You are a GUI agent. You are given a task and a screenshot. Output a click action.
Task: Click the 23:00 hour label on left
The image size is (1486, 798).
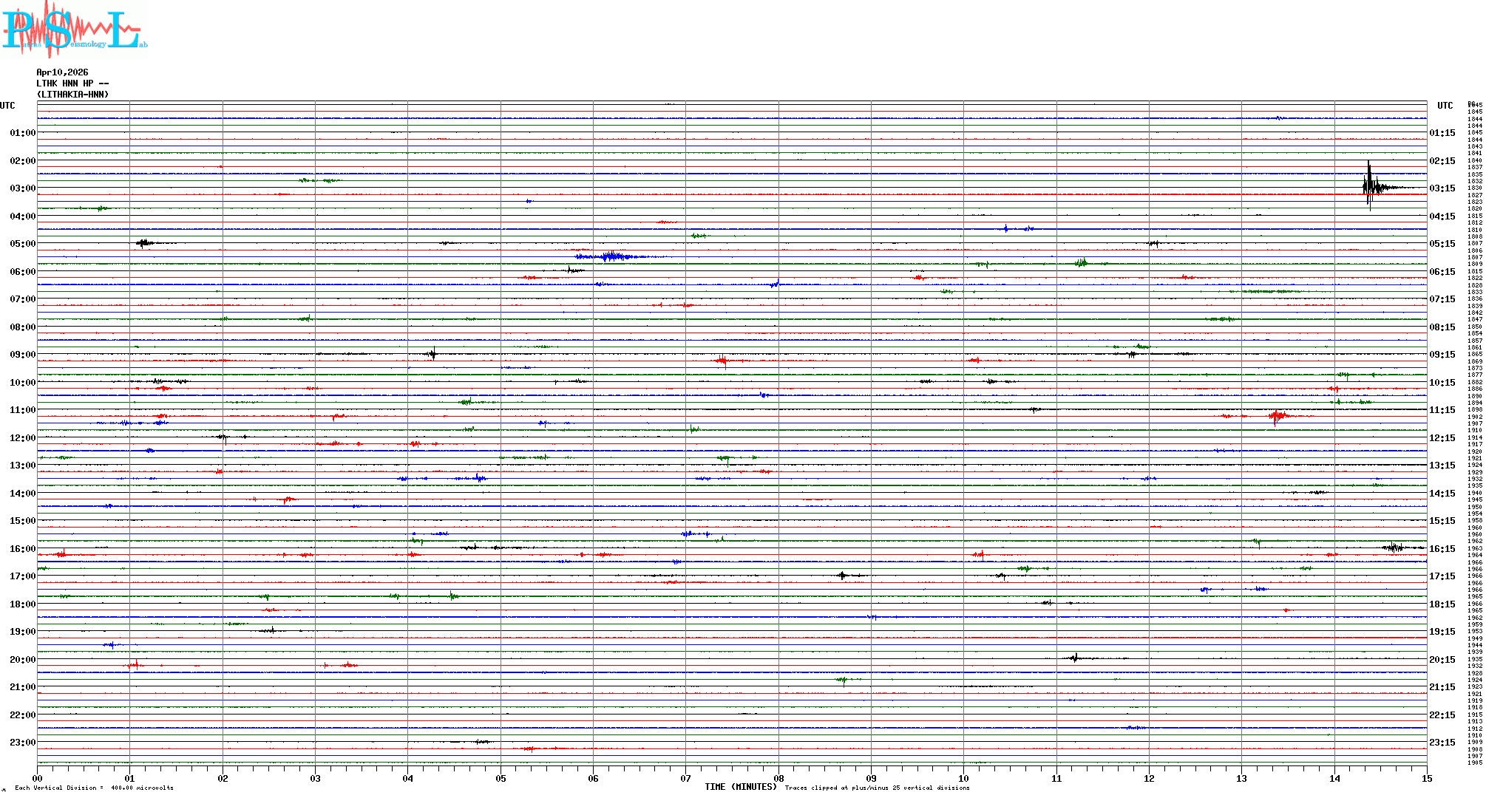coord(22,743)
